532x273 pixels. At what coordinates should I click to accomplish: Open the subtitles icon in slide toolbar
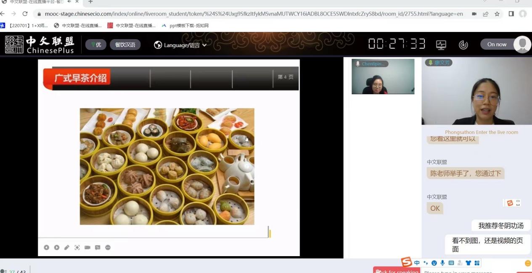98,247
